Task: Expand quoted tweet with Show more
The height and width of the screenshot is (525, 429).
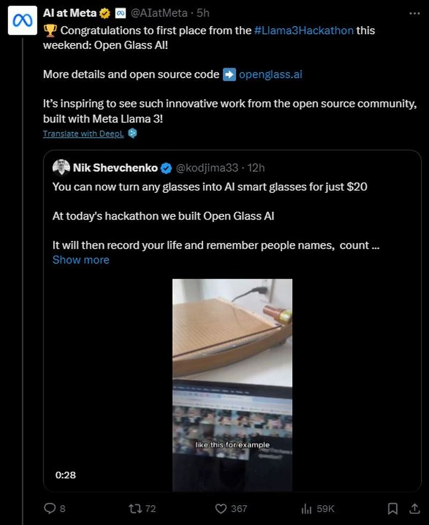Action: point(81,260)
